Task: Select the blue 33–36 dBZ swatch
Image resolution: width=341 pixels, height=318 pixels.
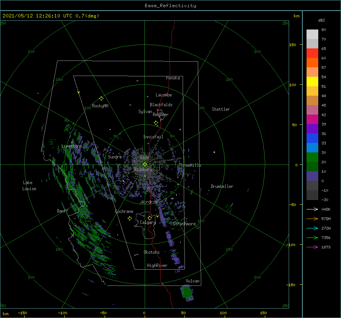Action: point(312,138)
